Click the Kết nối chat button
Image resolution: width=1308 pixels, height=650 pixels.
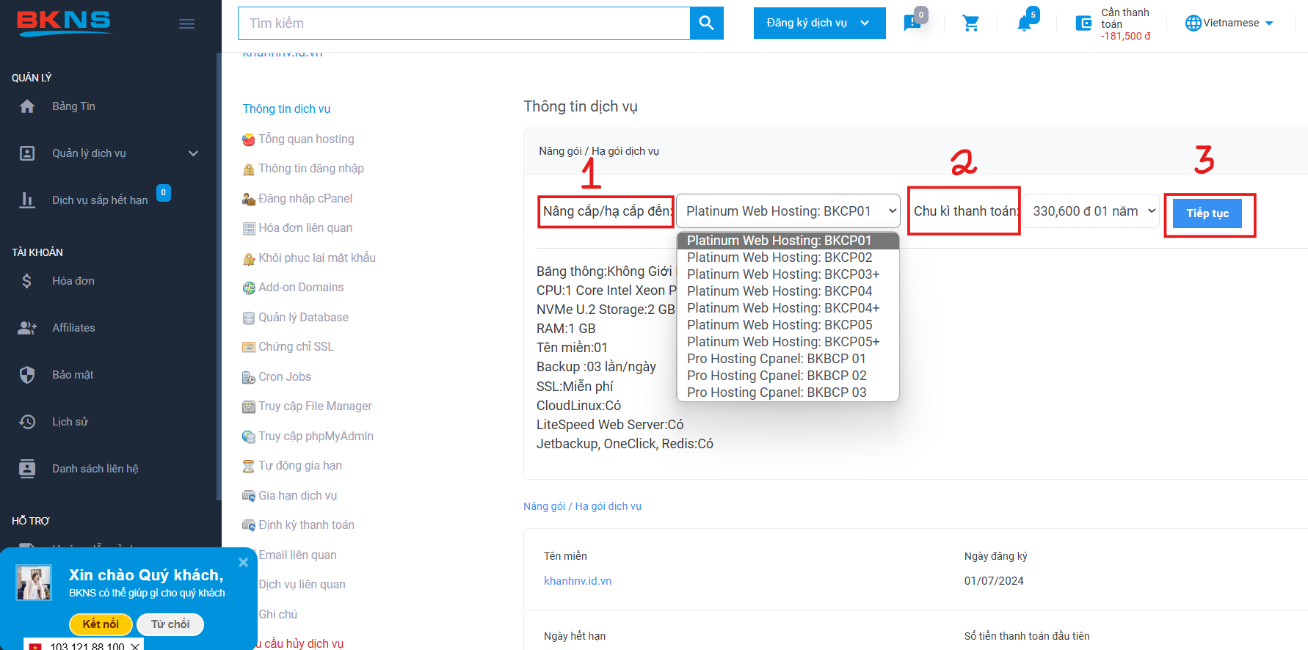(x=101, y=624)
